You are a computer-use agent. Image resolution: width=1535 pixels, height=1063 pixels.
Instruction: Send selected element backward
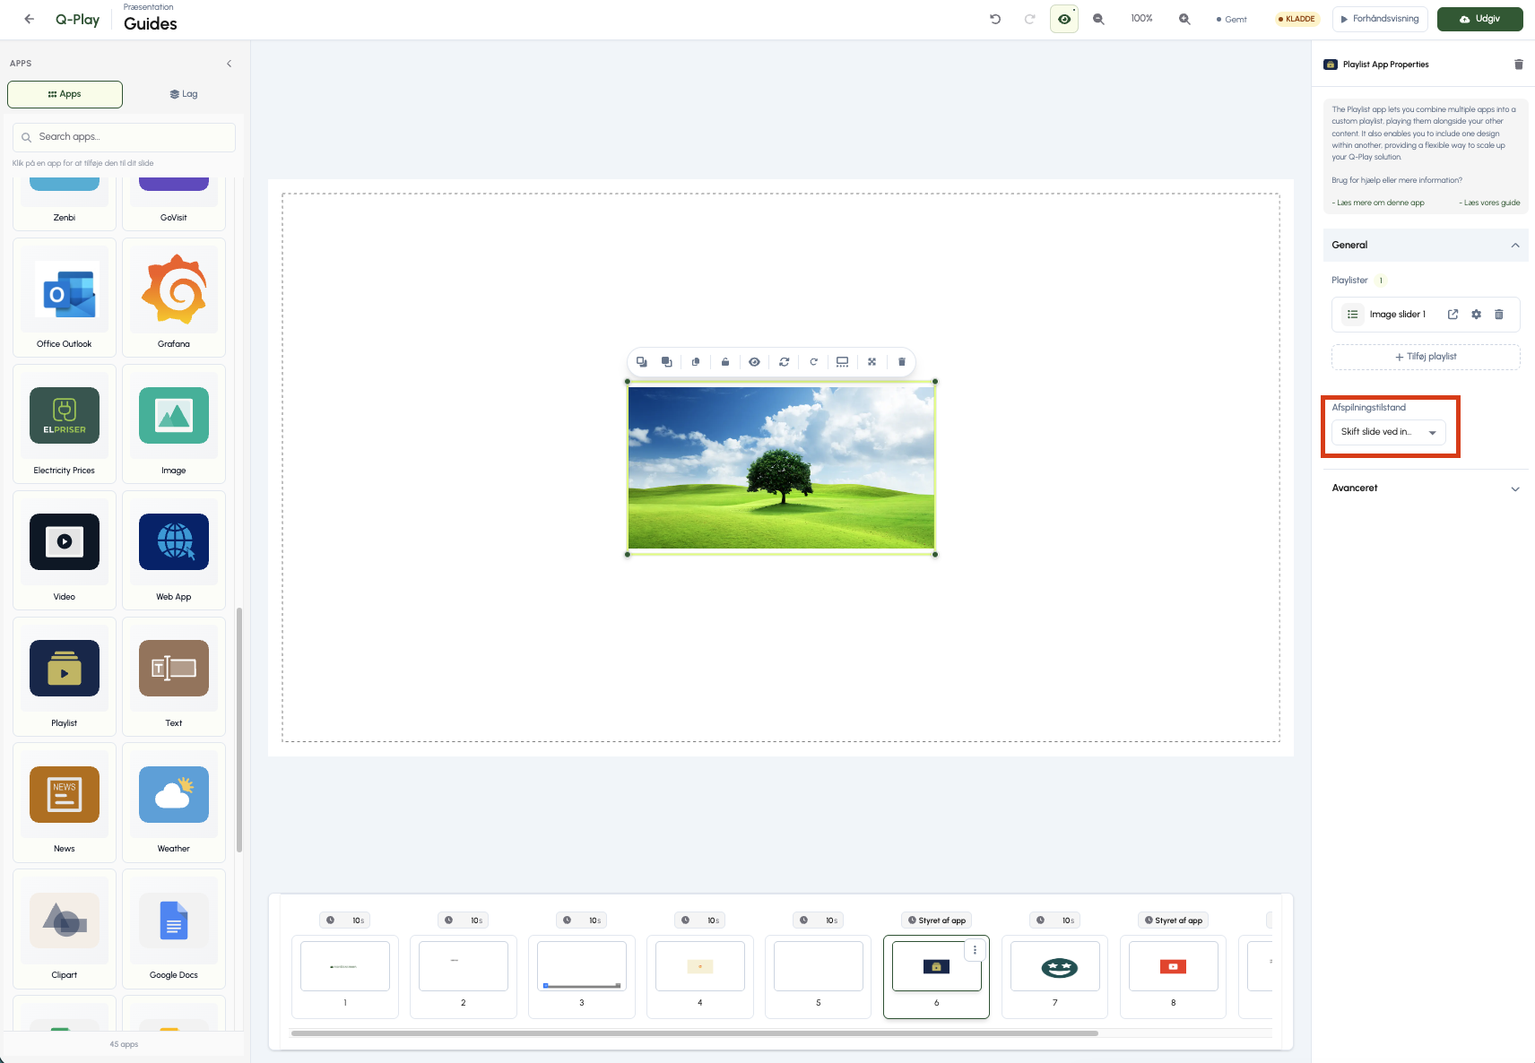tap(642, 362)
